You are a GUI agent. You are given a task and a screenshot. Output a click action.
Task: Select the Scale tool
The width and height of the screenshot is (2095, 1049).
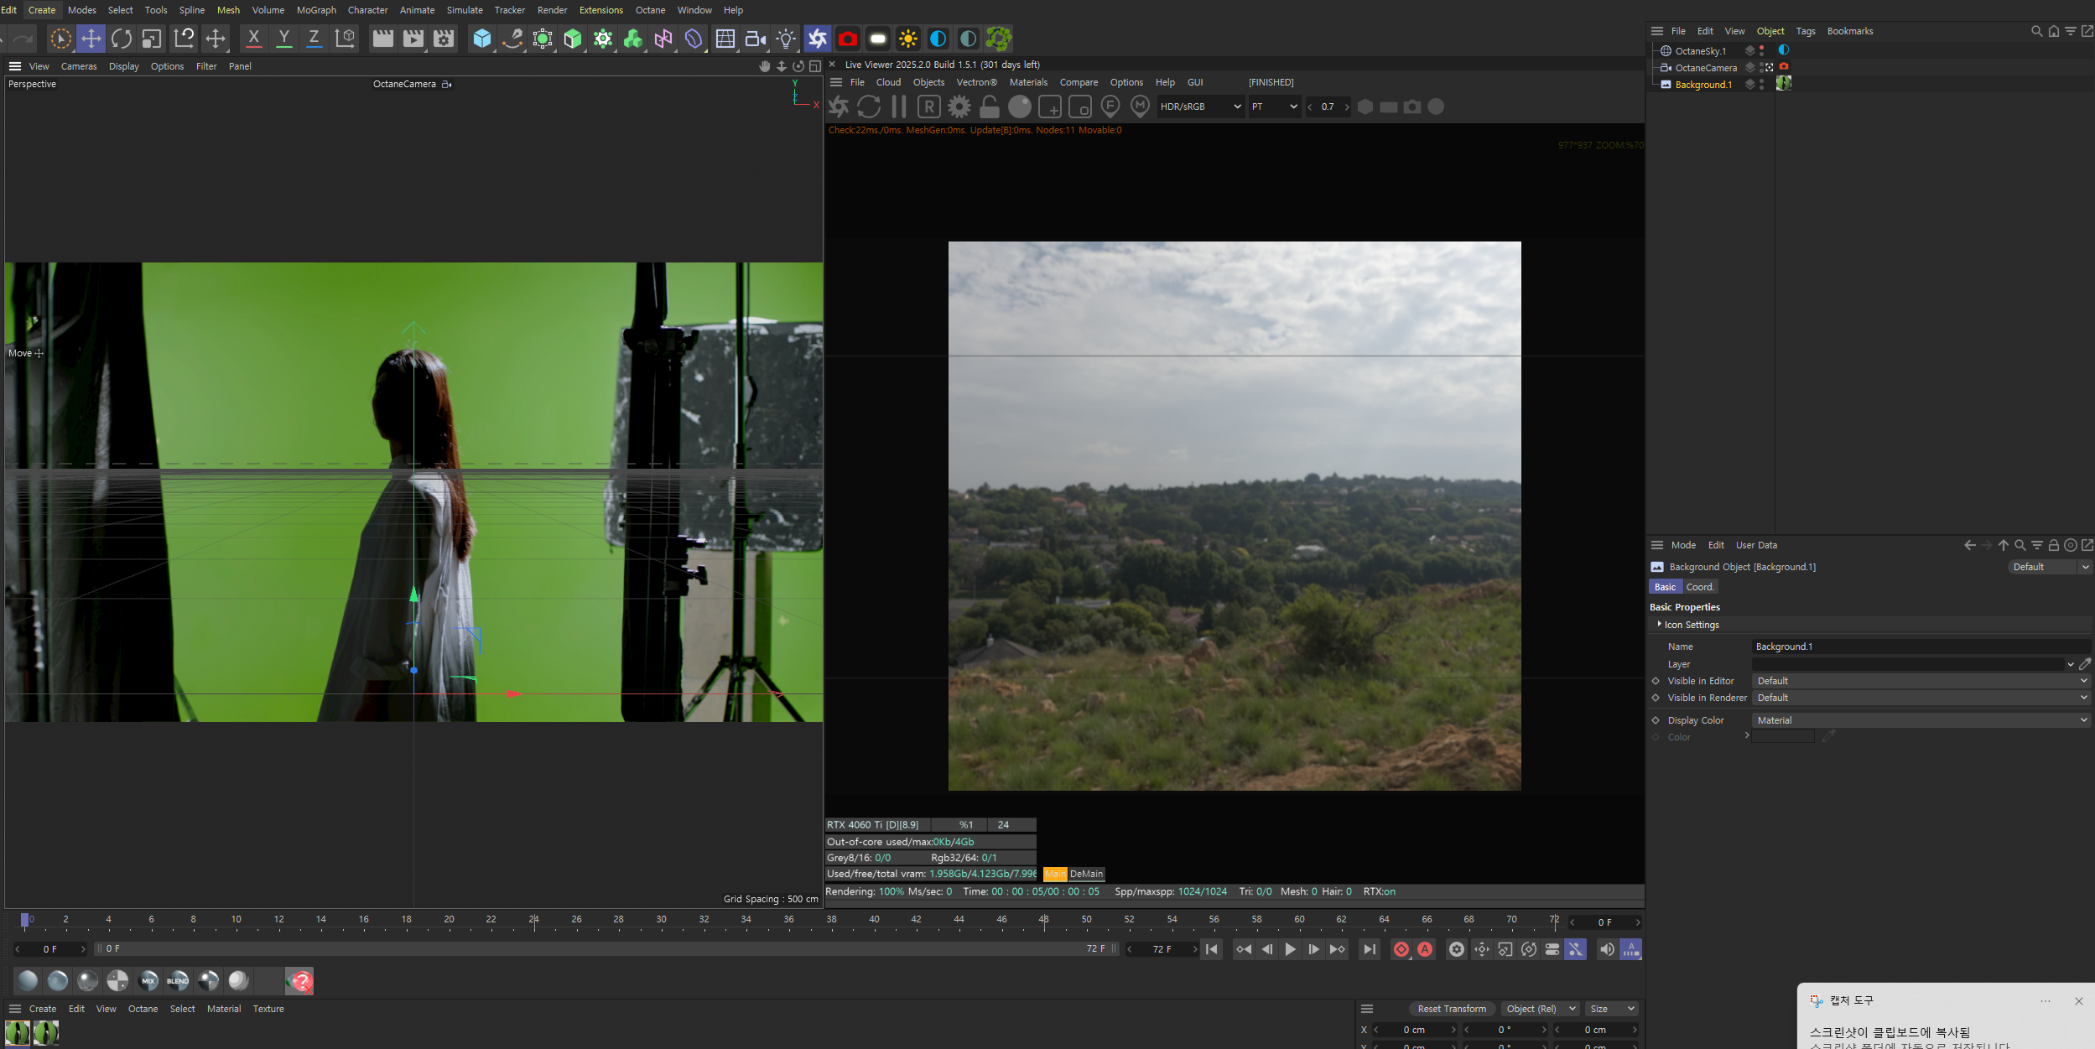tap(151, 39)
